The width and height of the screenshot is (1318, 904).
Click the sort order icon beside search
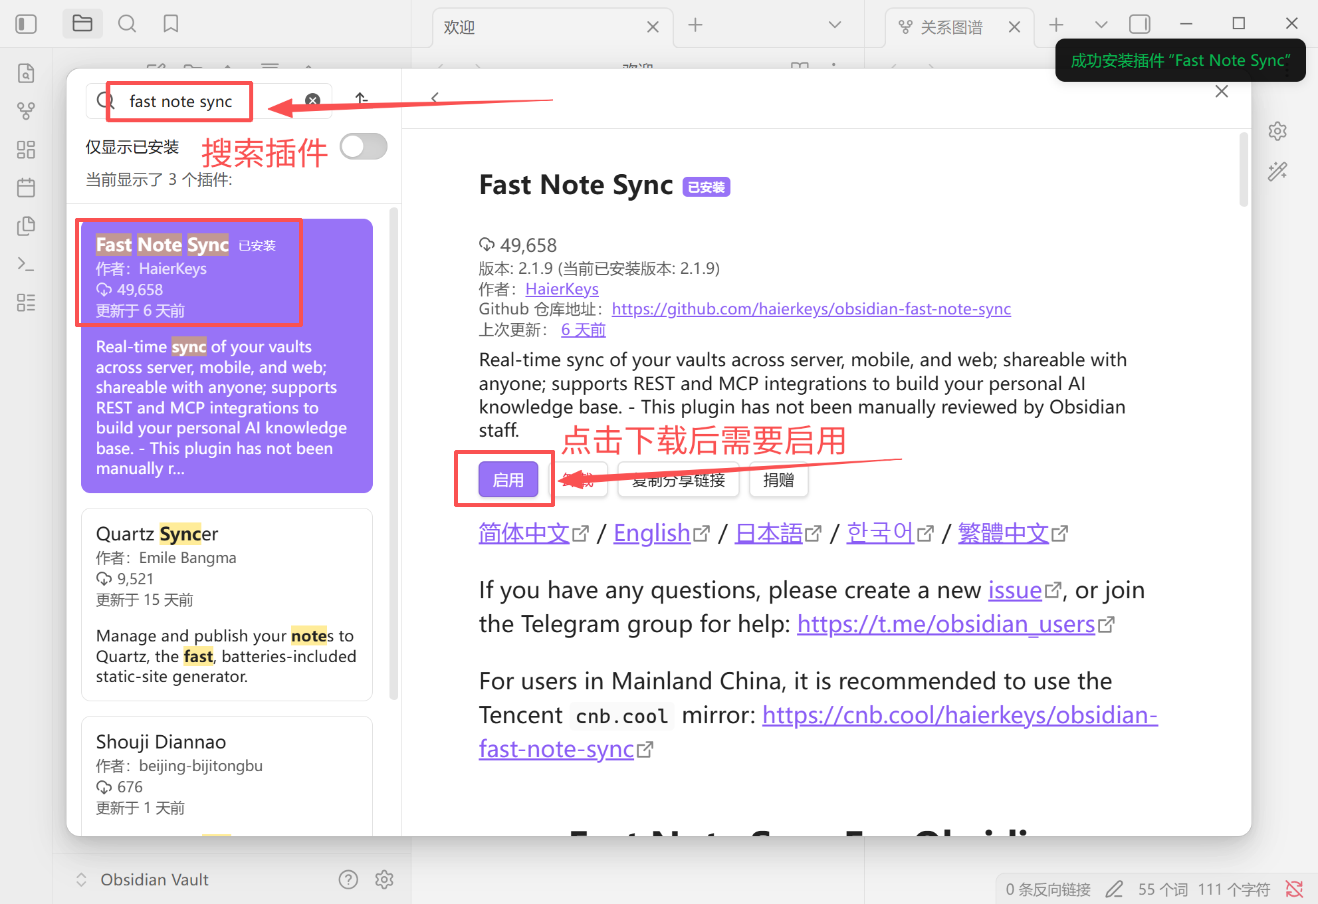pyautogui.click(x=362, y=99)
